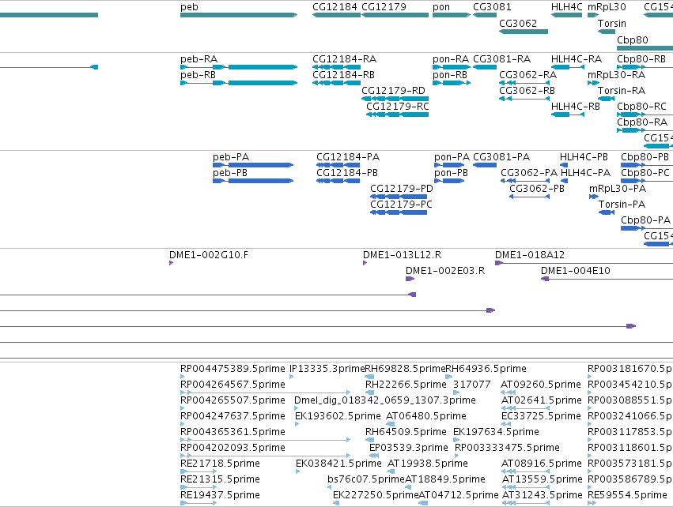Click clone DME1-002G10.F
Screen dimensions: 673x507
tap(172, 263)
